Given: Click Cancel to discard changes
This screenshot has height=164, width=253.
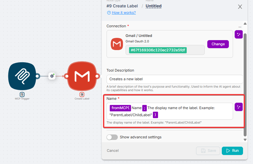Looking at the screenshot, I should tap(113, 151).
